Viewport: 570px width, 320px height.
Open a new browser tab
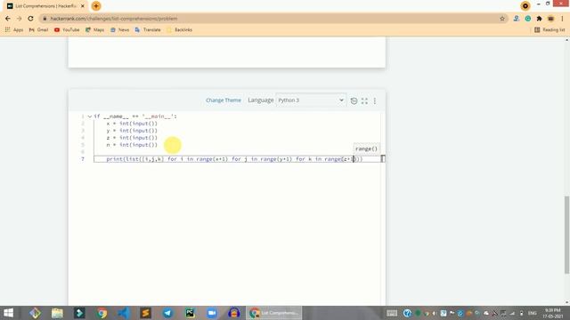point(96,6)
